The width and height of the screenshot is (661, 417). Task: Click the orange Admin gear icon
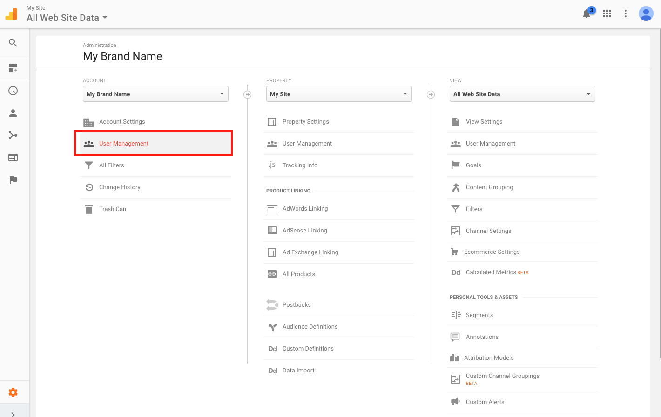pyautogui.click(x=13, y=392)
